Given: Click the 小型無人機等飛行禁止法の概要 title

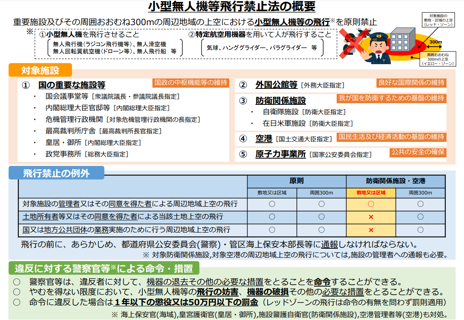Looking at the screenshot, I should coord(232,7).
